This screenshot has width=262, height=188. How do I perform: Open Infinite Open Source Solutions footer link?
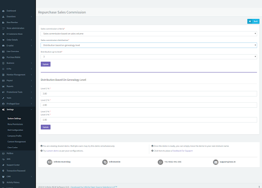pos(94,187)
